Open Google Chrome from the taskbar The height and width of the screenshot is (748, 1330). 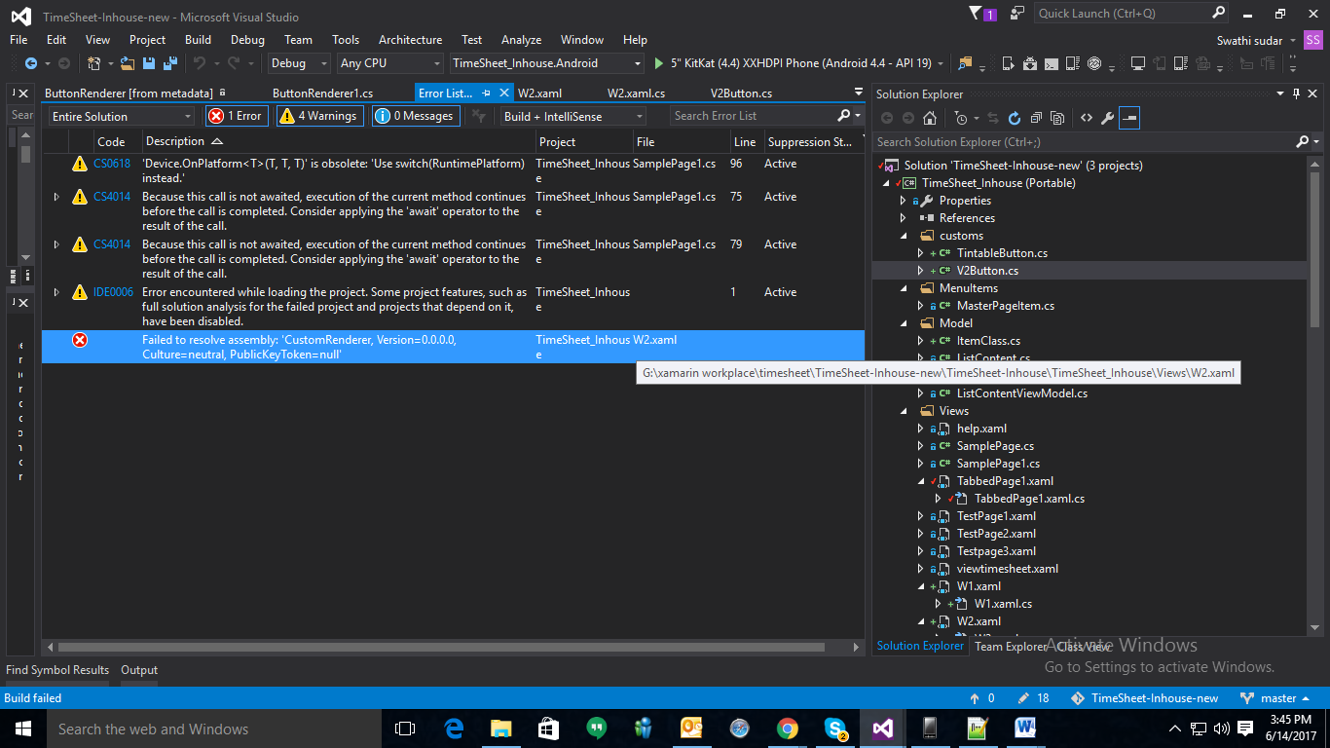787,729
